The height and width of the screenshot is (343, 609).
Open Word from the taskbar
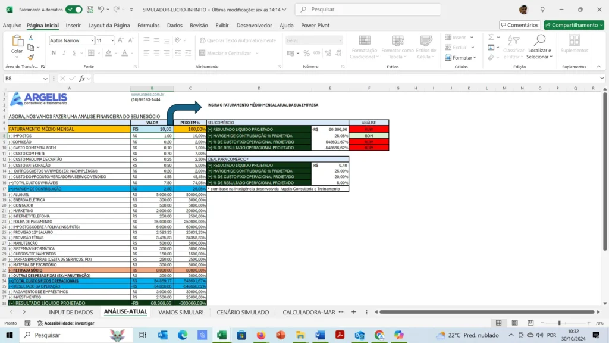pos(320,335)
